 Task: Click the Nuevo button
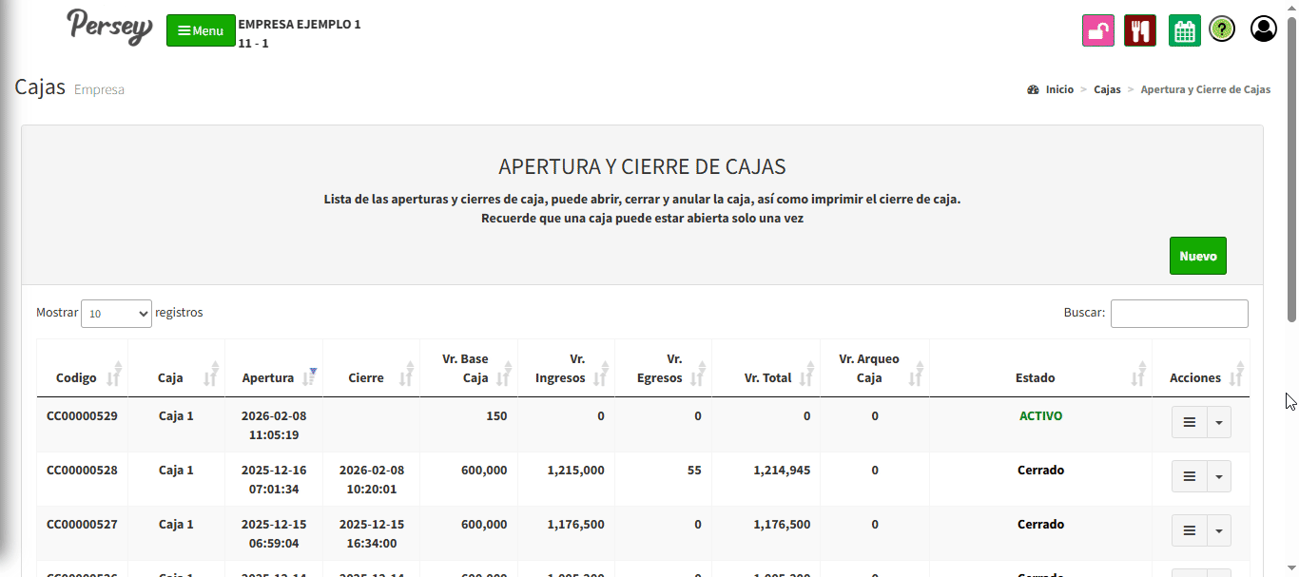[1197, 256]
